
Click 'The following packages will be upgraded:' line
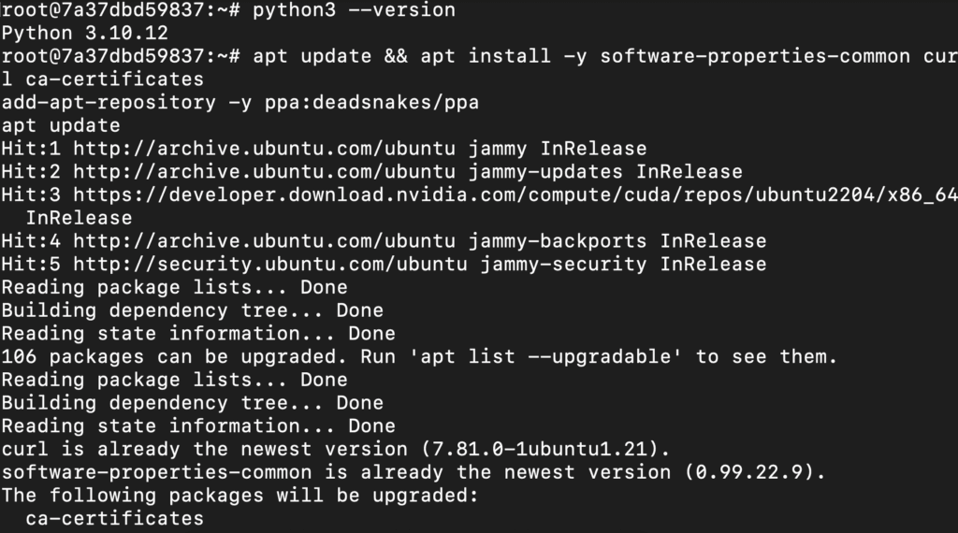tap(240, 495)
